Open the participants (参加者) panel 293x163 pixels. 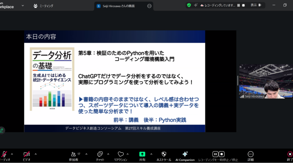click(74, 156)
